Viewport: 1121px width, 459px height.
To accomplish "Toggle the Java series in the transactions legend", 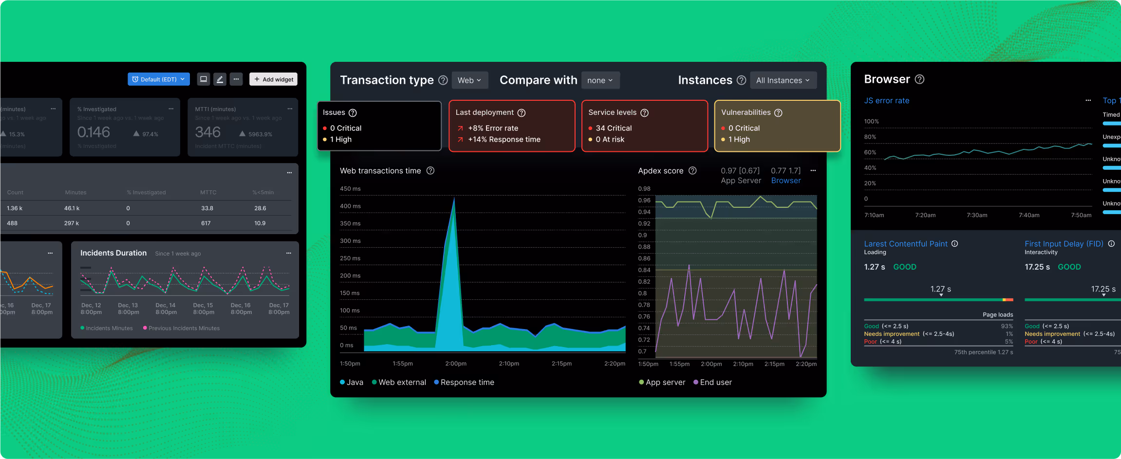I will pyautogui.click(x=352, y=382).
